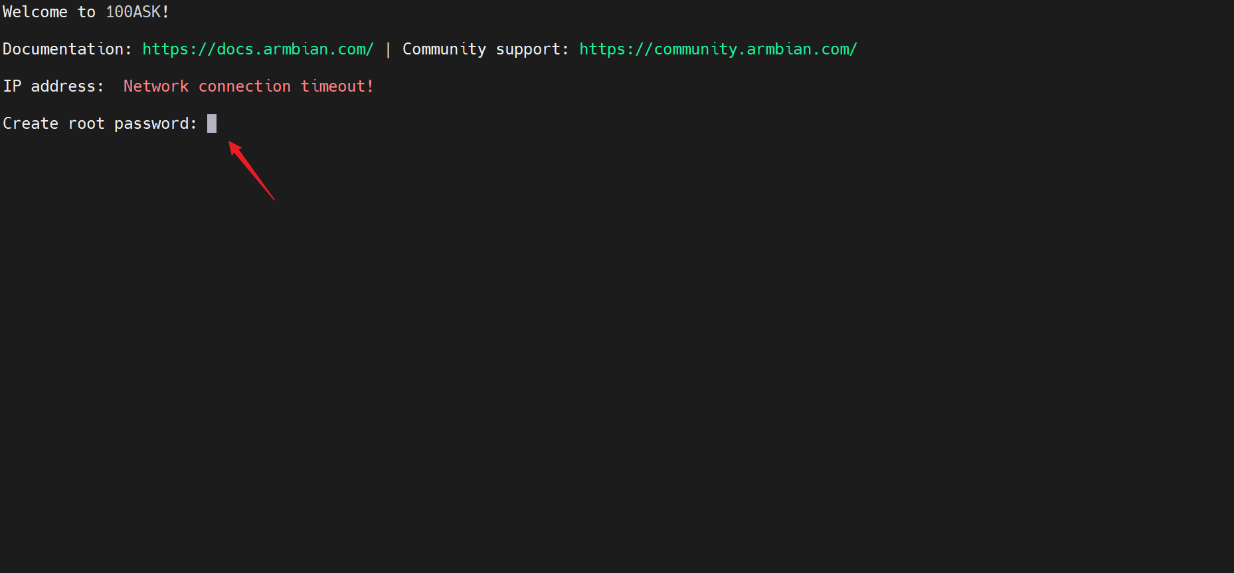Click the word "root" in the prompt
The image size is (1234, 573).
click(86, 123)
